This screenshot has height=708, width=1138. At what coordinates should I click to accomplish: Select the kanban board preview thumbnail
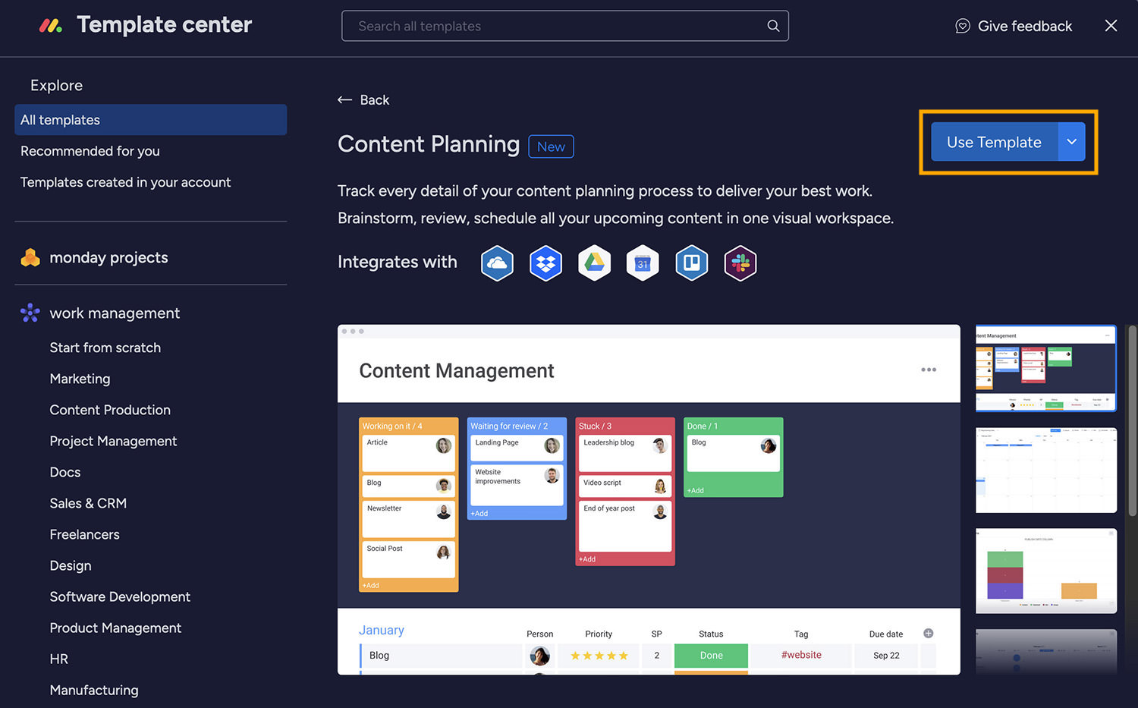coord(1045,369)
